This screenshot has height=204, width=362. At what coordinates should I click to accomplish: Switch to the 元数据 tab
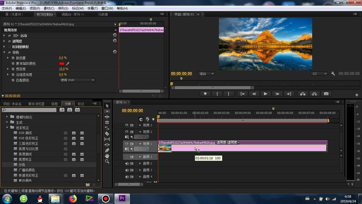[103, 15]
